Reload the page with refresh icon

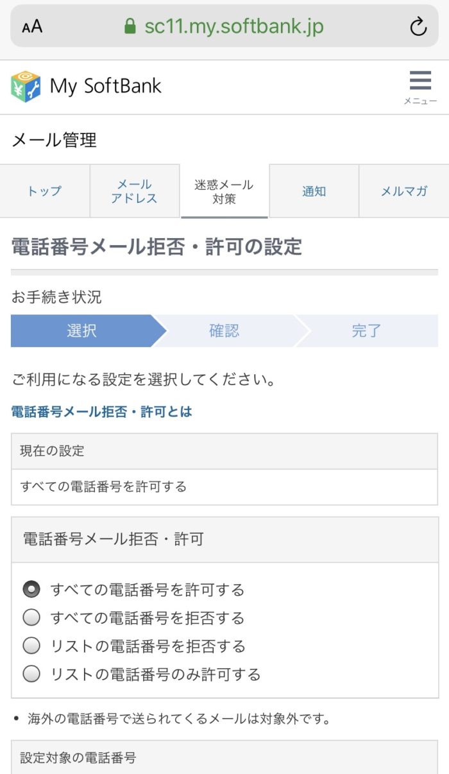[x=418, y=26]
